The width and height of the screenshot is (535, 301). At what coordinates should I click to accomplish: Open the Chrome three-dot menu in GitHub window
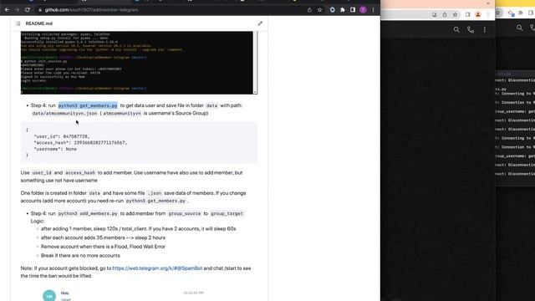tap(374, 10)
